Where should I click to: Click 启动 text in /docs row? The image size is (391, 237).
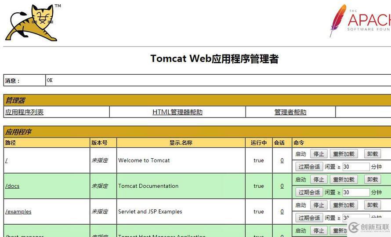click(x=300, y=179)
